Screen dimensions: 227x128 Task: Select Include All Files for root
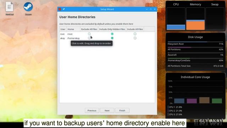point(135,34)
